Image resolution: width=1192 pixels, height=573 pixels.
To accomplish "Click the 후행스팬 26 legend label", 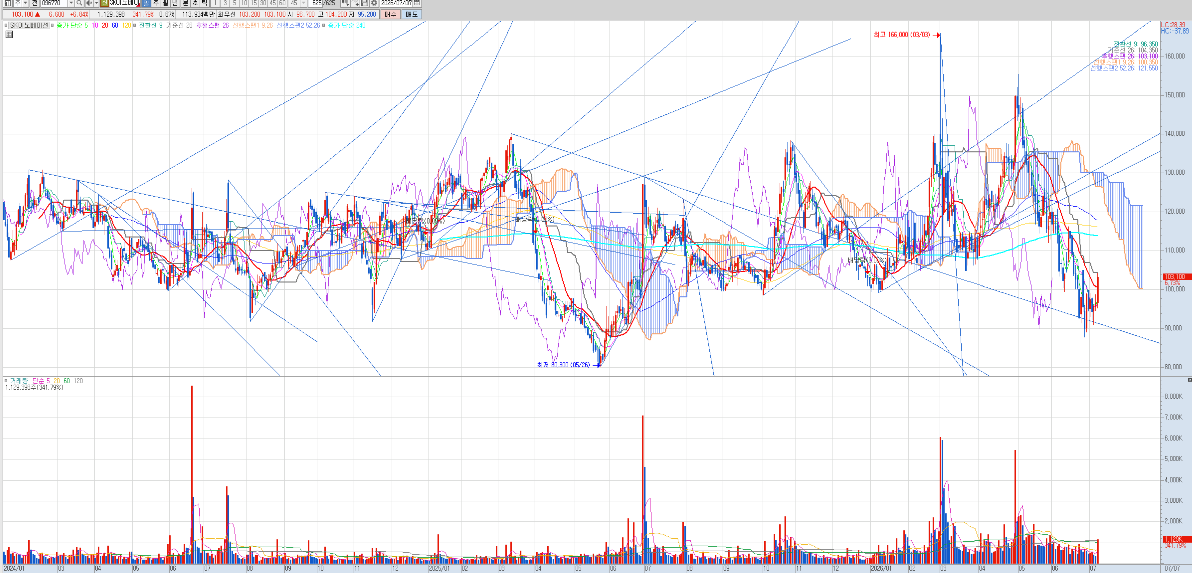I will click(x=212, y=25).
